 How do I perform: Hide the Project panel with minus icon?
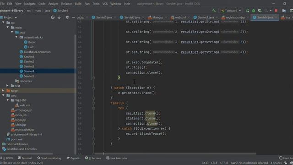(73, 17)
